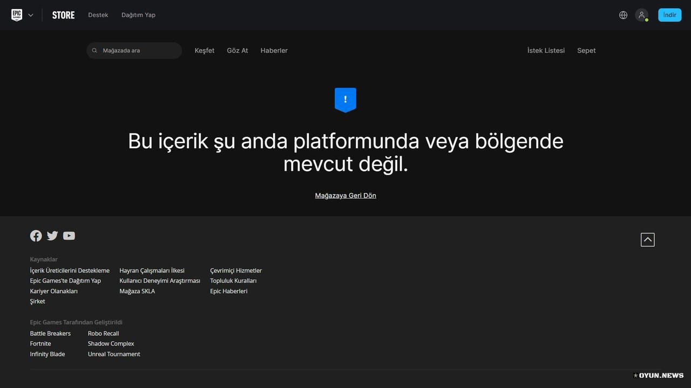Open Kariyer Olanakları link
The width and height of the screenshot is (691, 388).
click(54, 291)
